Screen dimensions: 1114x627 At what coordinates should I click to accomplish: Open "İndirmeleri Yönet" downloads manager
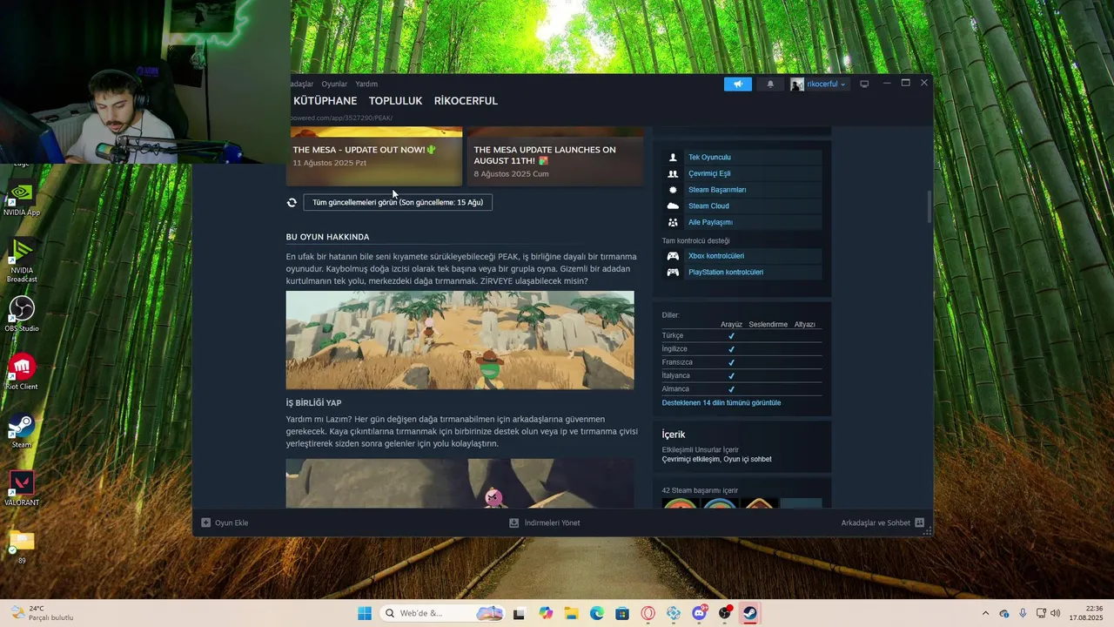pos(545,522)
